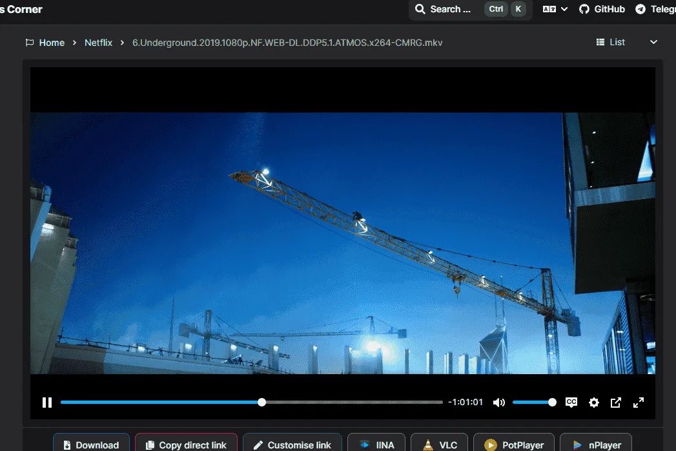Click Copy direct link button
This screenshot has width=676, height=451.
point(186,443)
